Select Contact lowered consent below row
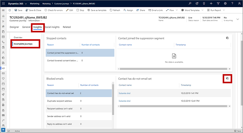243x133 pixels. point(80,61)
